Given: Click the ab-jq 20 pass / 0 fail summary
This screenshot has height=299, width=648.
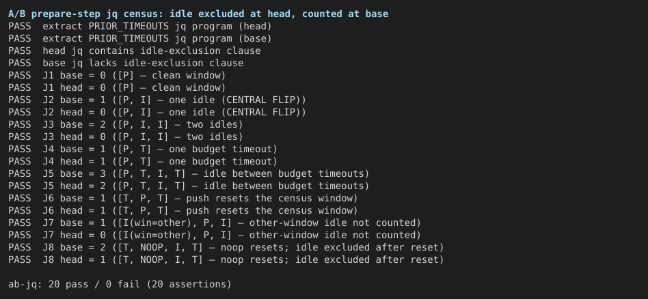Looking at the screenshot, I should click(120, 285).
